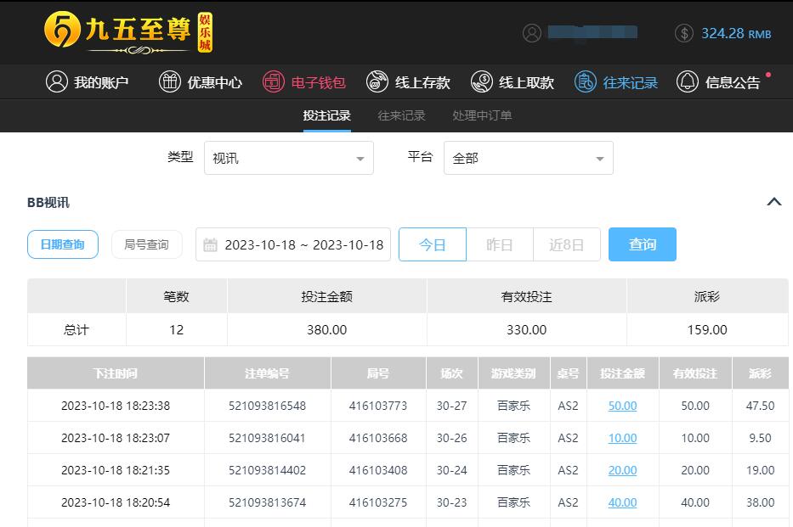
Task: Open 线上取款 menu item
Action: coord(513,81)
